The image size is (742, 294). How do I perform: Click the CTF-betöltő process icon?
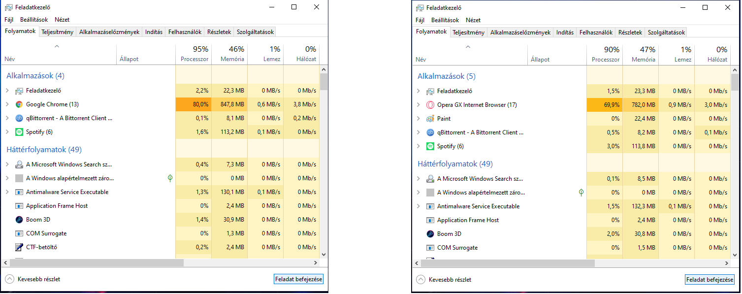pos(19,247)
